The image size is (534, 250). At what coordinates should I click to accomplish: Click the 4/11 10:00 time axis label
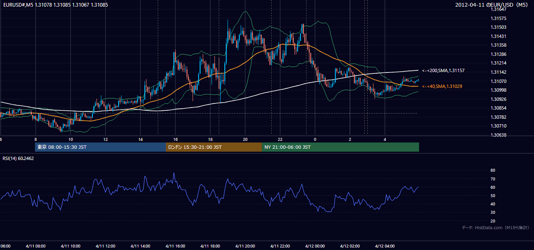(x=70, y=246)
